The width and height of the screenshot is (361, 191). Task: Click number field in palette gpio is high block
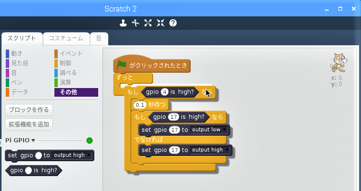tap(28, 170)
